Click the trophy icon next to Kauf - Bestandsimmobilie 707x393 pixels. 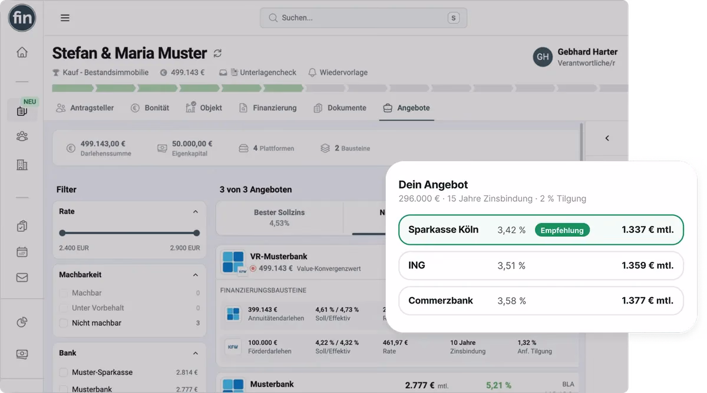(x=56, y=72)
